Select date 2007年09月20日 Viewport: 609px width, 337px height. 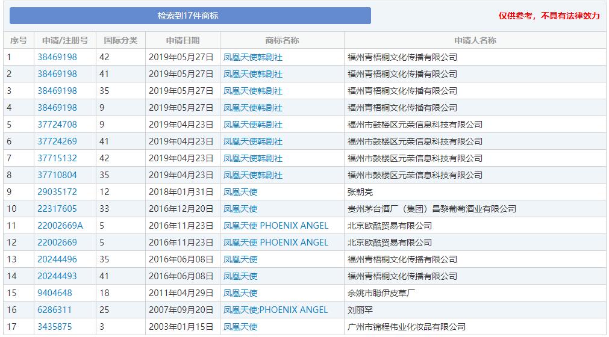click(181, 310)
